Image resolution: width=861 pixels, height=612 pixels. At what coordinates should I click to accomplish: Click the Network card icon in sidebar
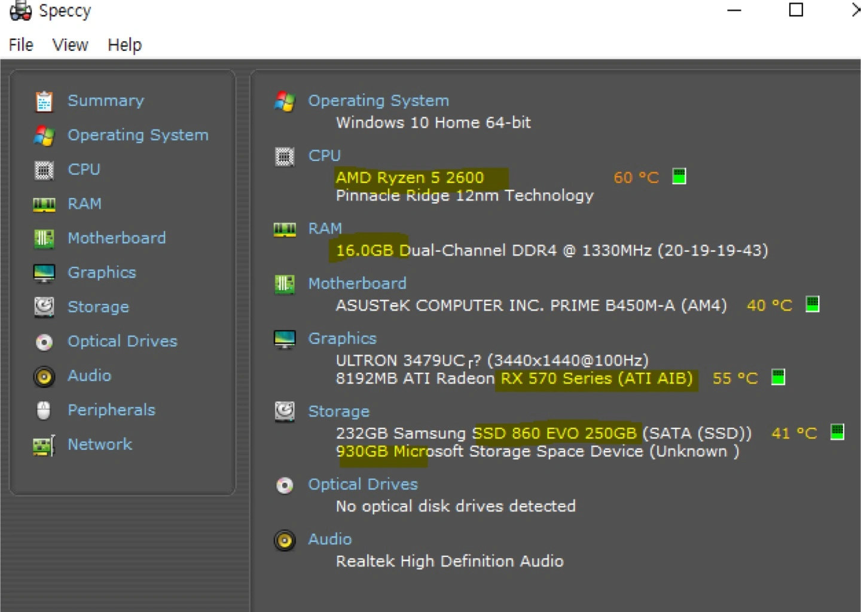pyautogui.click(x=44, y=445)
